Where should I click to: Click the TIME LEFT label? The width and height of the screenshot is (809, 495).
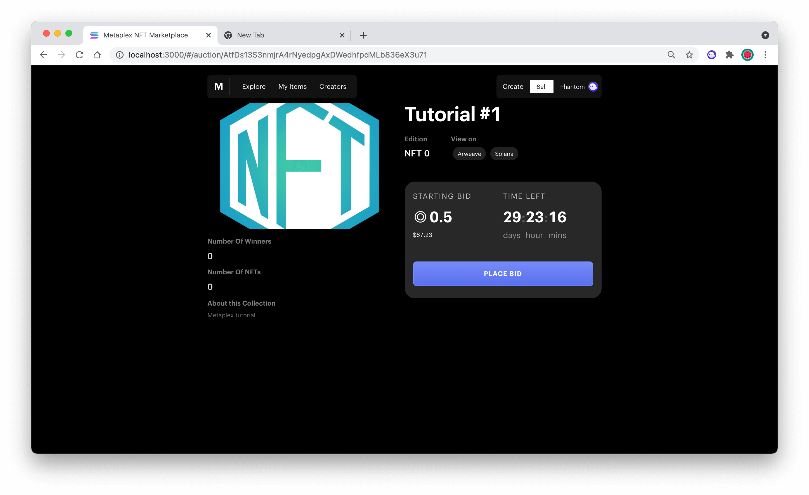point(524,196)
